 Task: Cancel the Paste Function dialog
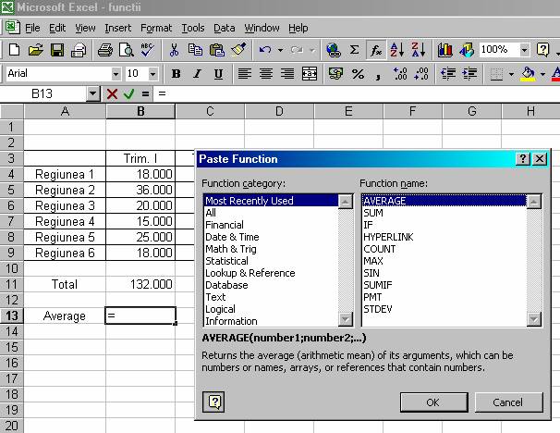[507, 402]
